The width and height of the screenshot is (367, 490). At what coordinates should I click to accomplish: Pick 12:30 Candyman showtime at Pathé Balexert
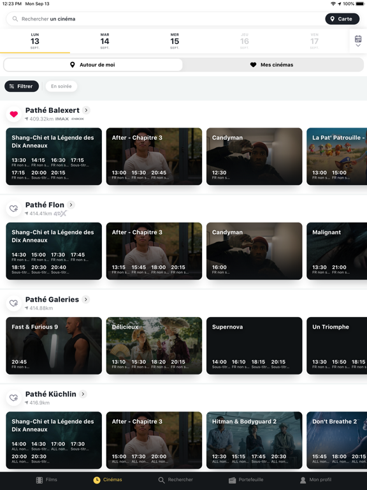[x=220, y=174]
